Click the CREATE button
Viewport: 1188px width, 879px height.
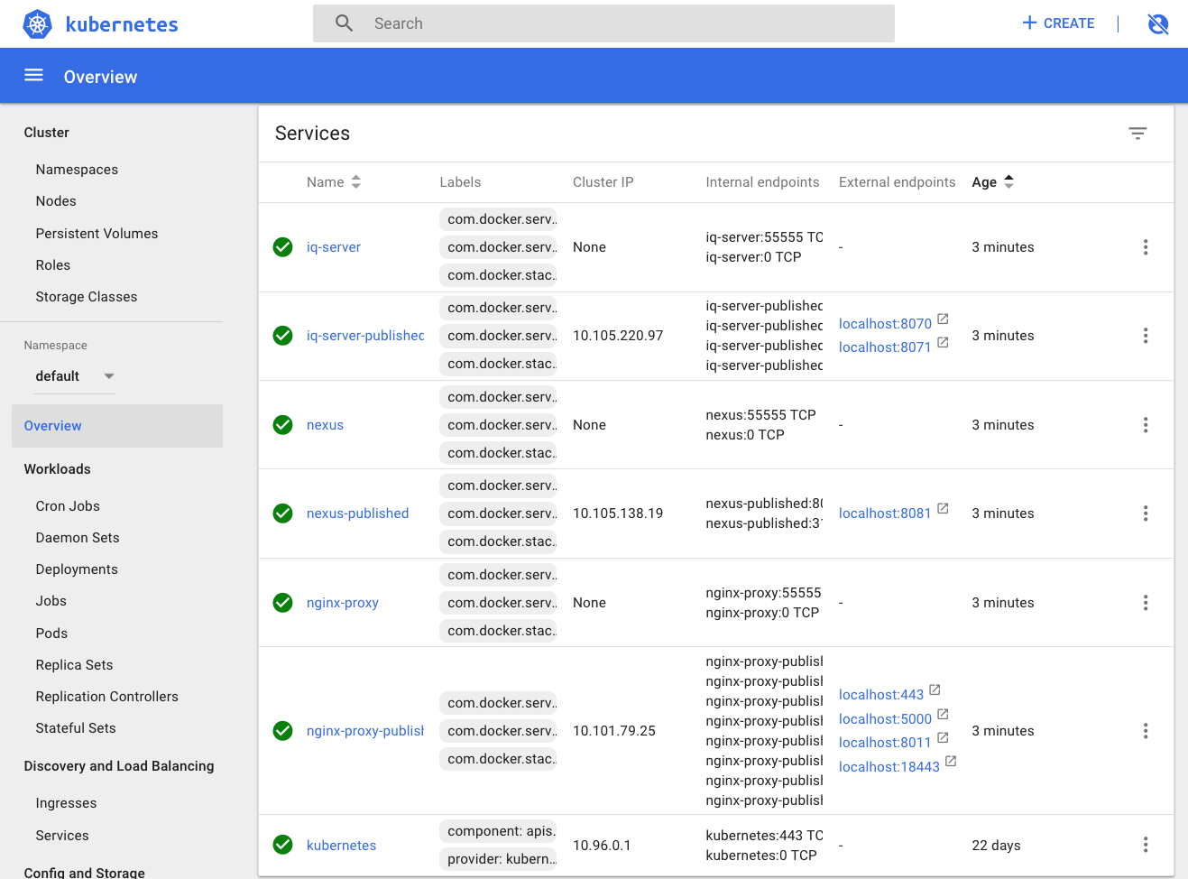tap(1058, 23)
